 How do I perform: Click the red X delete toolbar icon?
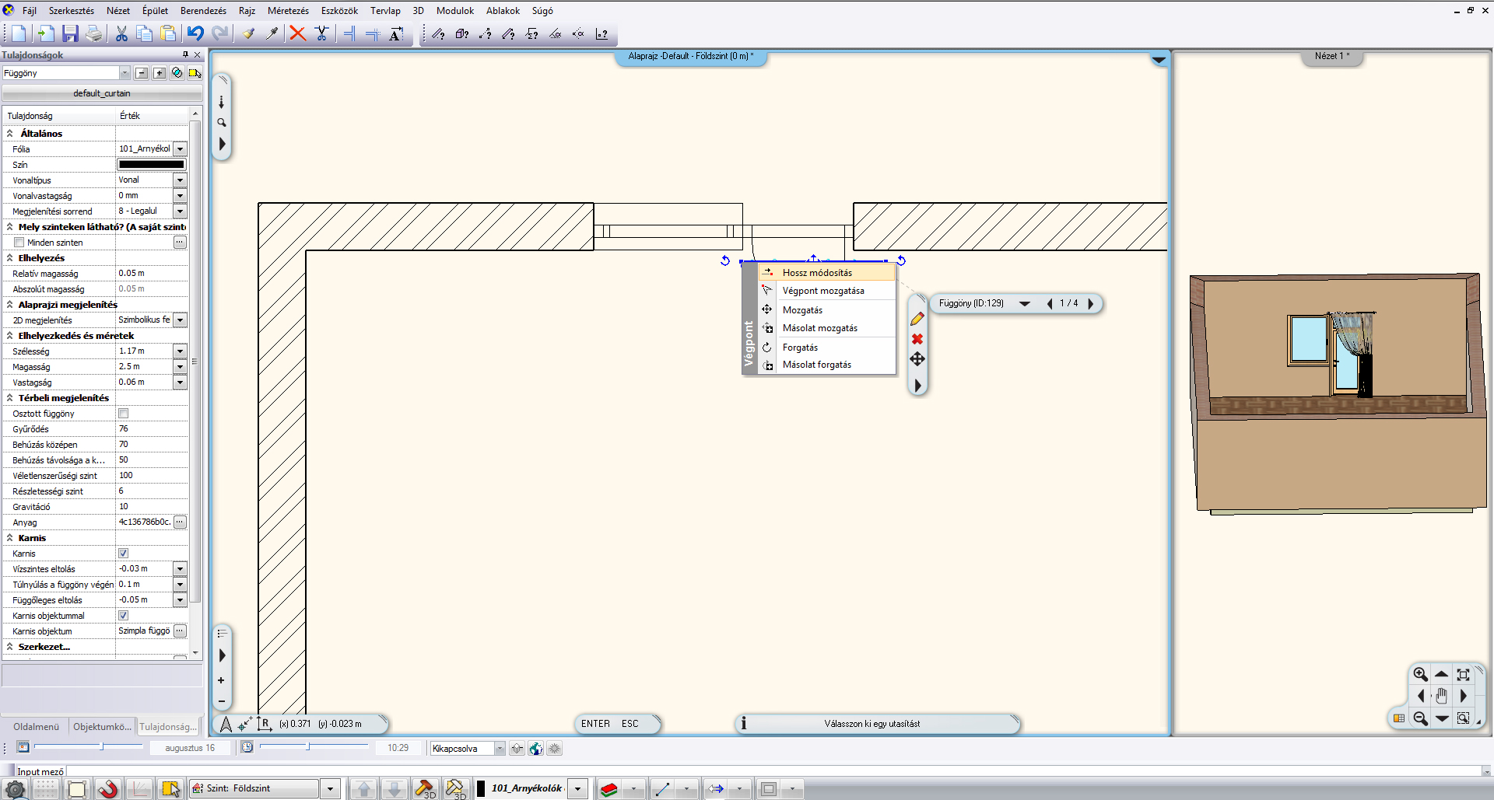pos(297,33)
